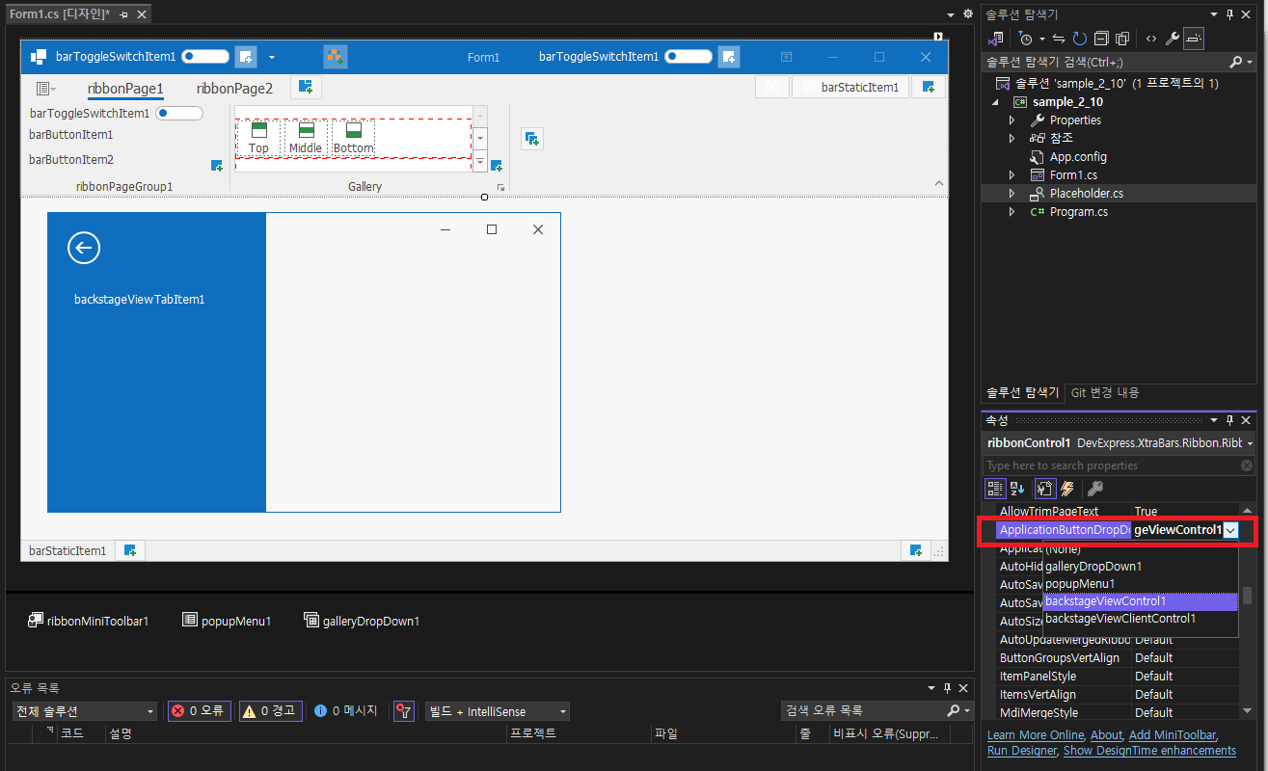1268x771 pixels.
Task: Click add-page icon next to ribbonPage2
Action: coord(306,88)
